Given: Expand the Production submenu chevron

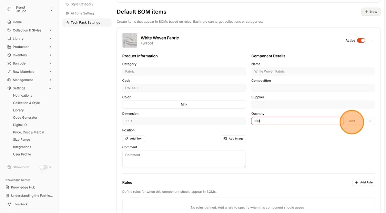Looking at the screenshot, I should [x=50, y=47].
